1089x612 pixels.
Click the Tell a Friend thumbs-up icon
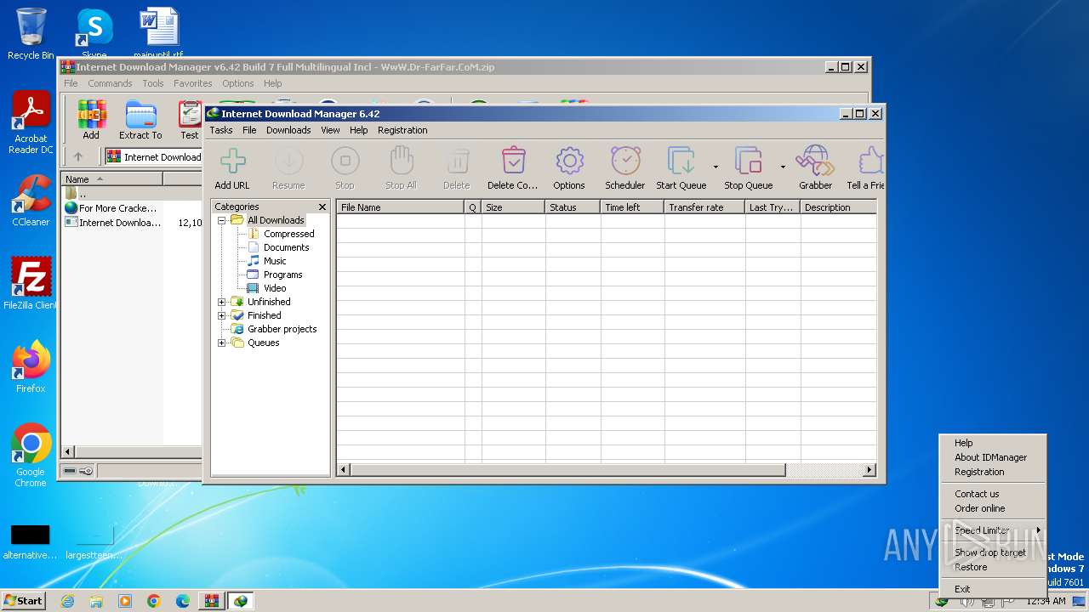[869, 161]
